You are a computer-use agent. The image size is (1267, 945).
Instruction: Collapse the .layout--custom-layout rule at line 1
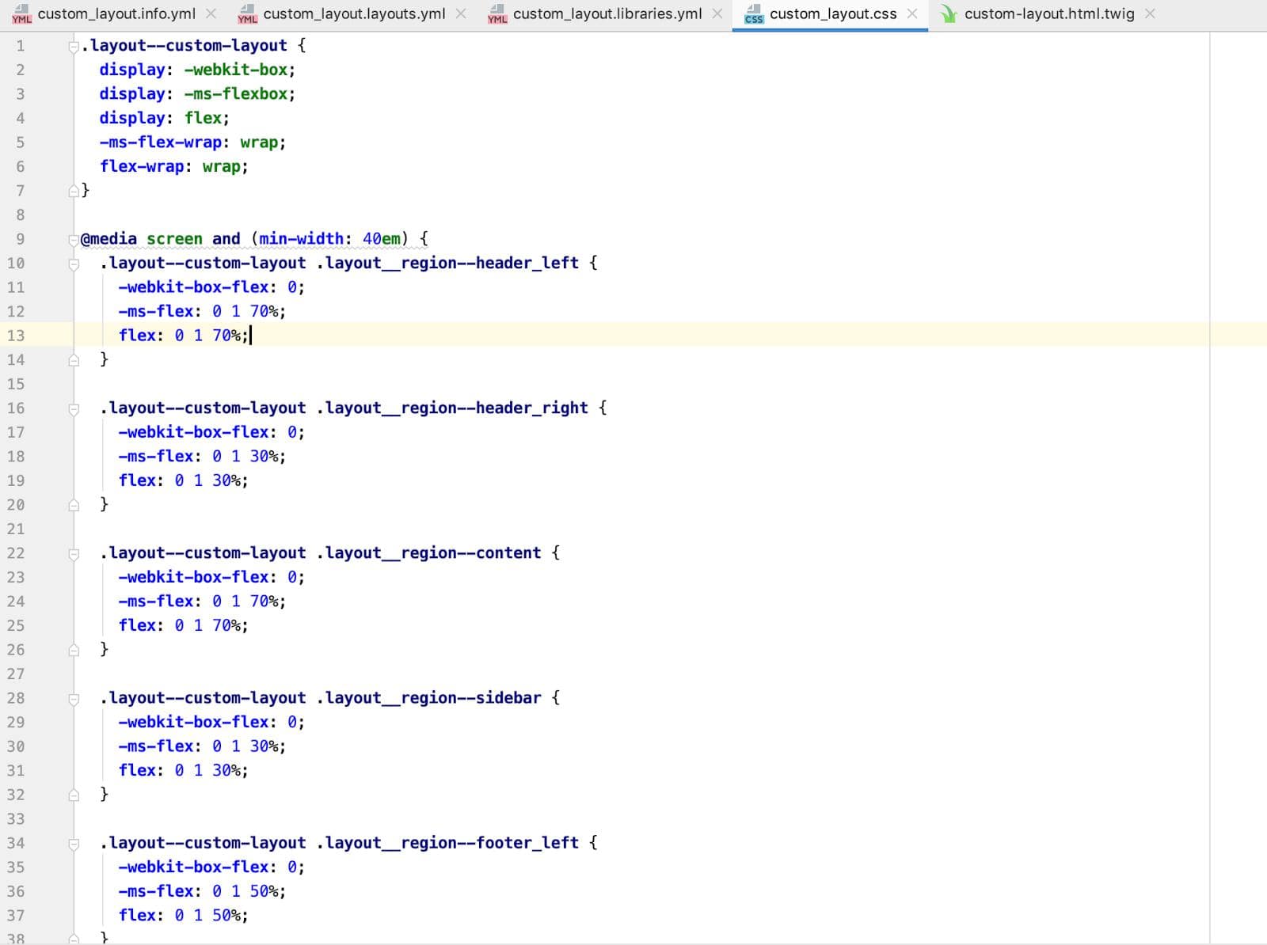[74, 47]
